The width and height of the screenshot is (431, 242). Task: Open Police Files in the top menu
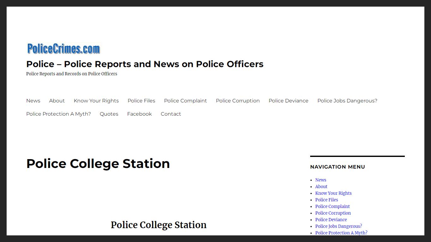(x=141, y=101)
